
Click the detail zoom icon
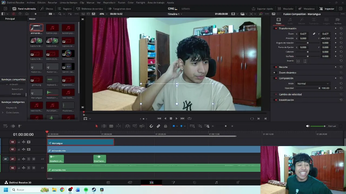point(200,126)
